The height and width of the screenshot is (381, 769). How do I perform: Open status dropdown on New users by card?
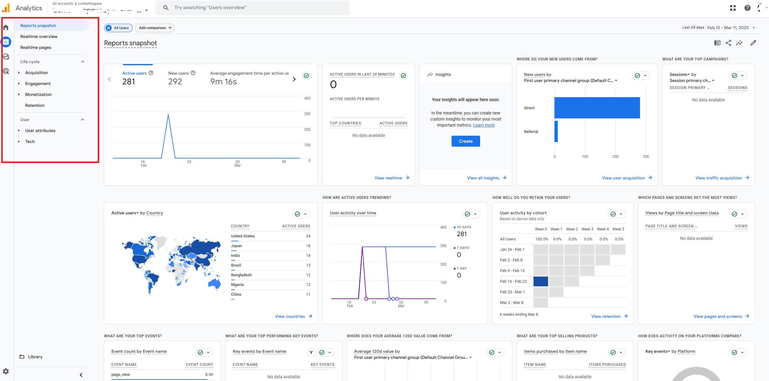641,76
